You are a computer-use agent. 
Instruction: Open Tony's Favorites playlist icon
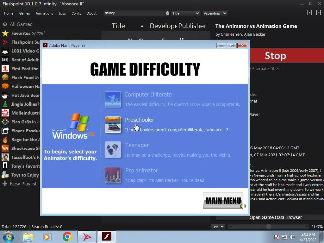click(x=5, y=166)
